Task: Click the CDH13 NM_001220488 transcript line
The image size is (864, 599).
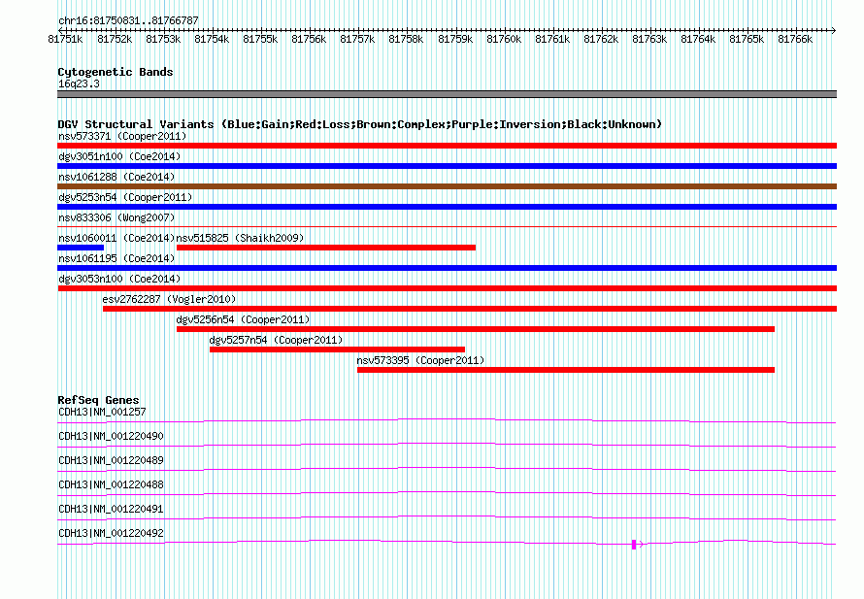Action: [447, 494]
